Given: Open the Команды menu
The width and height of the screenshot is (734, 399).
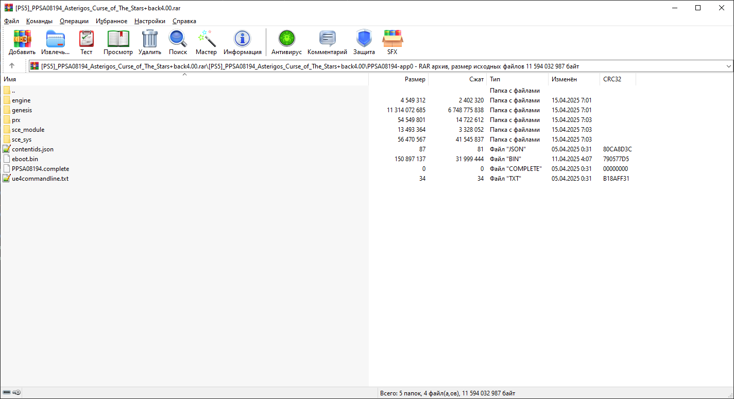Looking at the screenshot, I should pyautogui.click(x=39, y=21).
